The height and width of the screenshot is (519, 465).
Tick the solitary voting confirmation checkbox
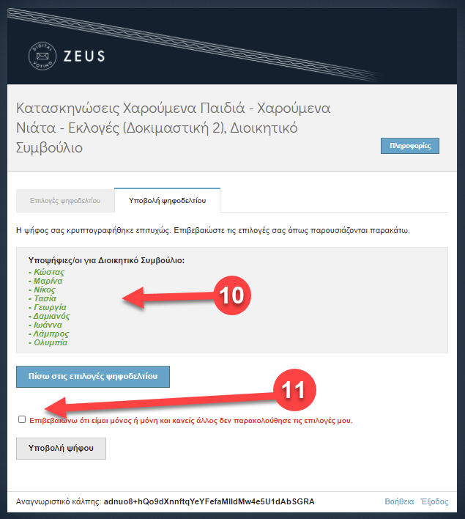[22, 420]
